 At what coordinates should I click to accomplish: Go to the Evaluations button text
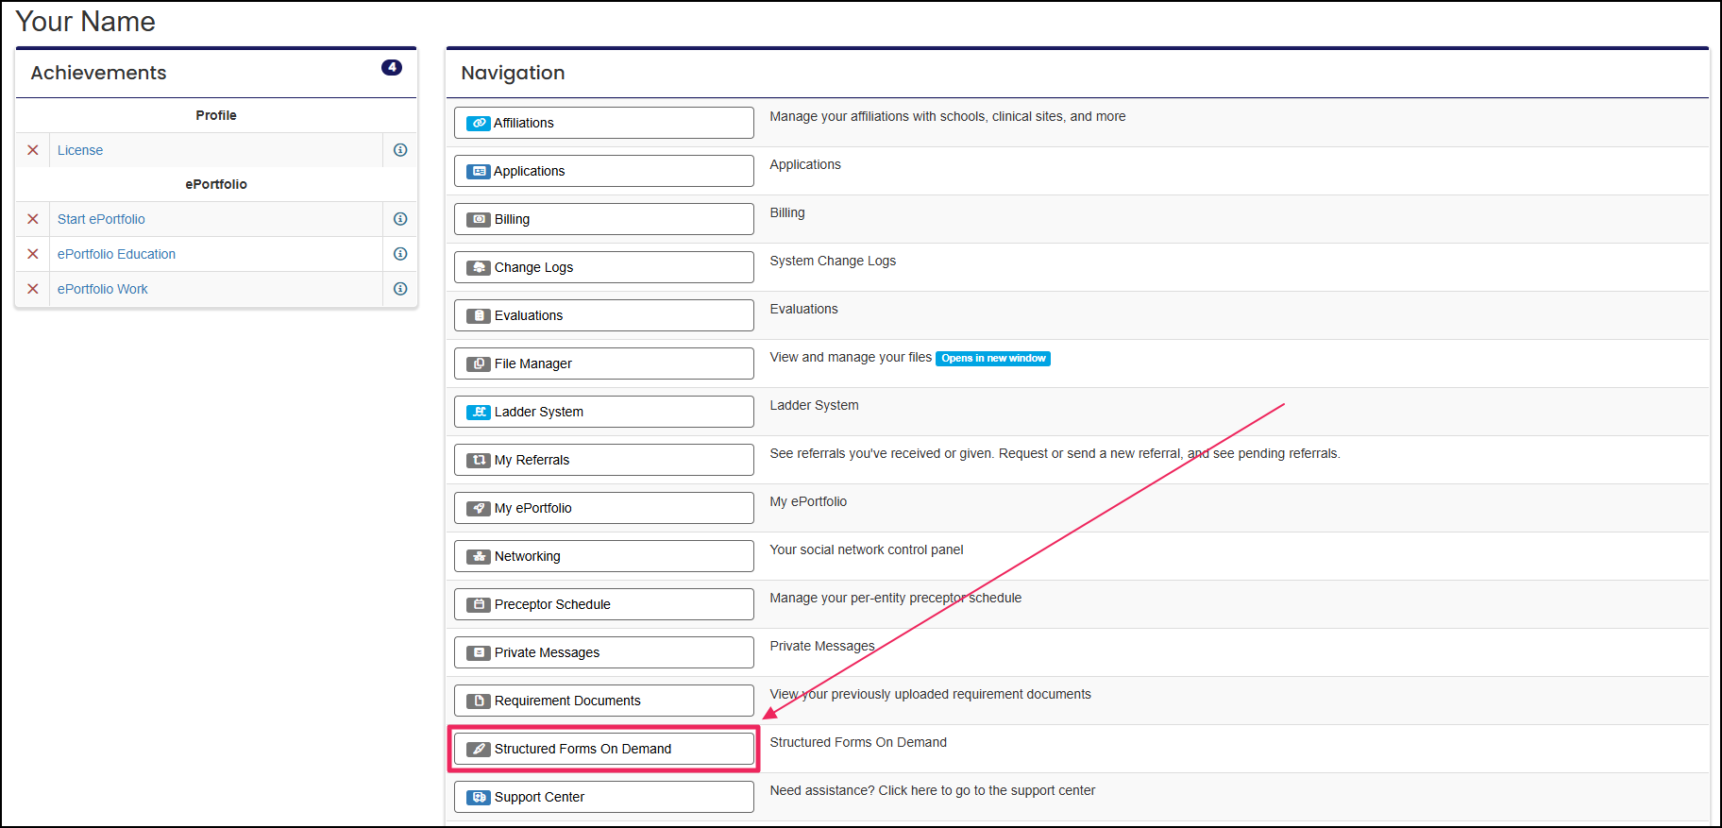(x=529, y=315)
